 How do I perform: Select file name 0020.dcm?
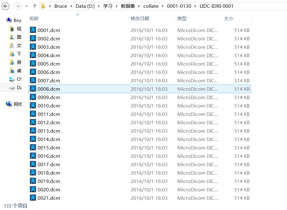pos(49,190)
